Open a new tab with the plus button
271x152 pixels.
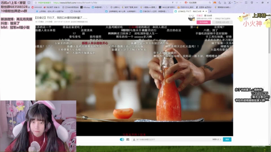[x=210, y=11]
